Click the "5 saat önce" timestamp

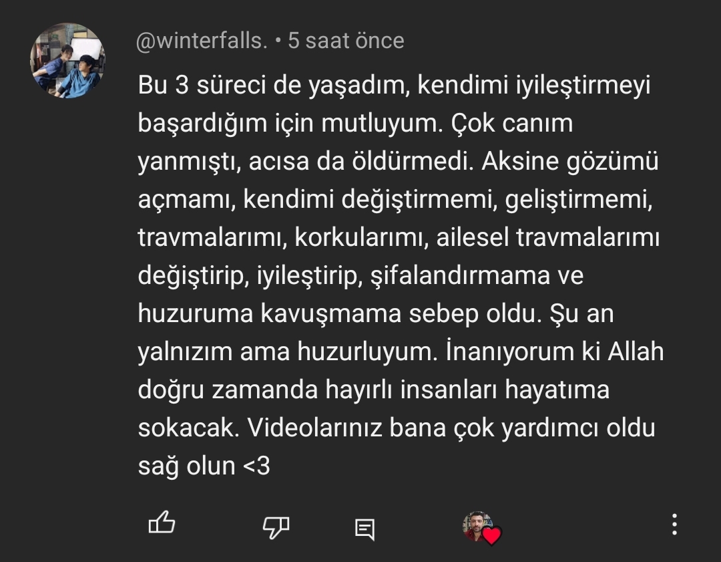[x=346, y=41]
